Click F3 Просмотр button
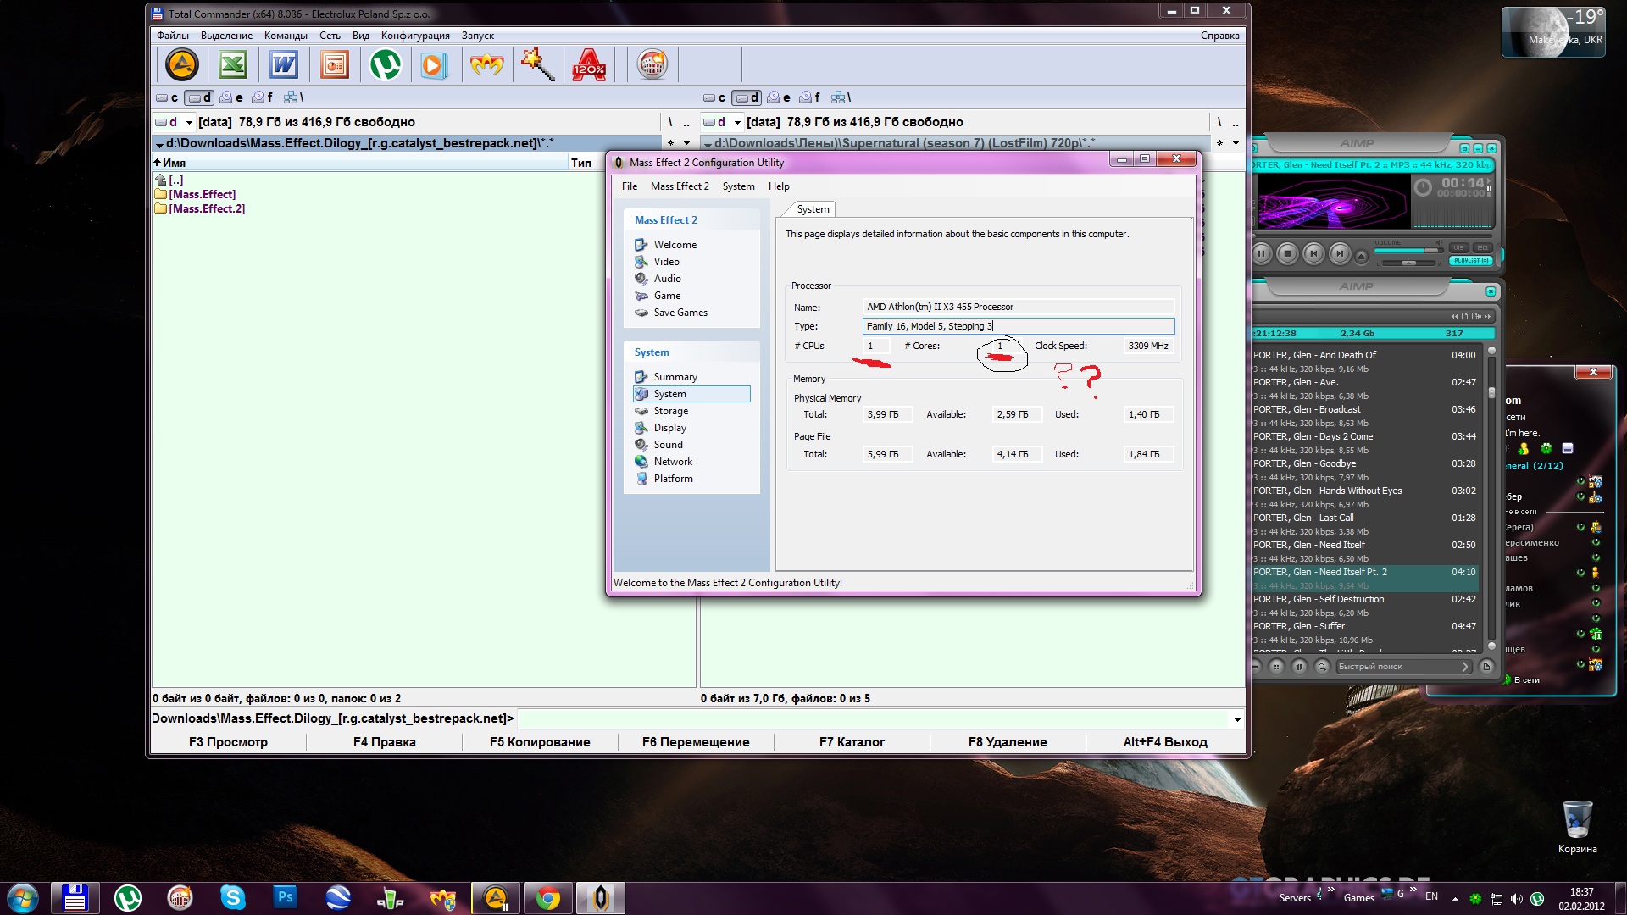 coord(228,742)
